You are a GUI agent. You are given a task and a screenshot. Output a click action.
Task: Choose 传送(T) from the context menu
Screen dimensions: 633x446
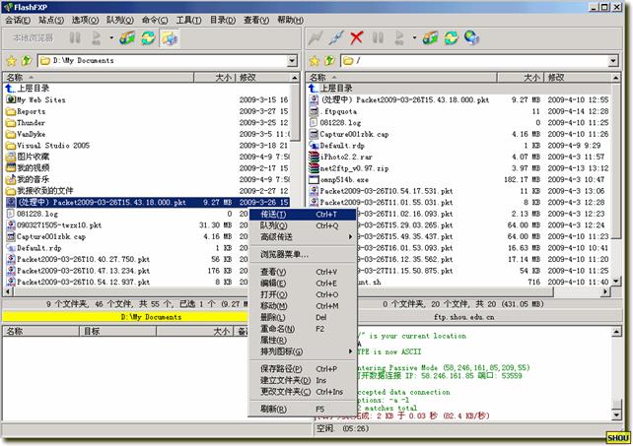[x=303, y=215]
